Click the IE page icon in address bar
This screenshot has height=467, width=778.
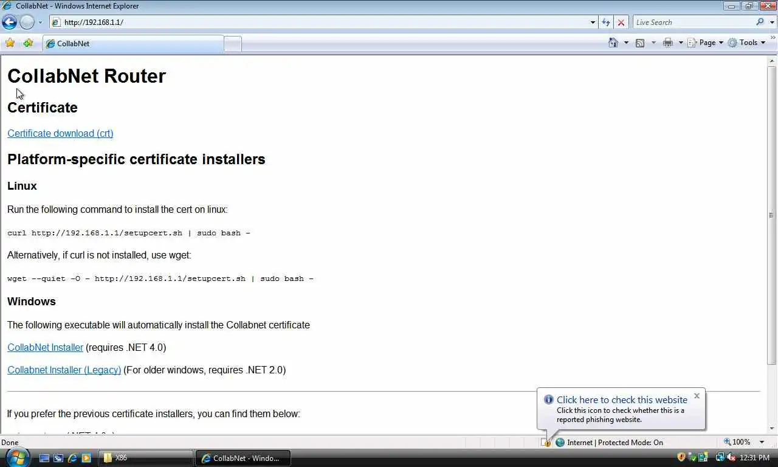[x=56, y=22]
